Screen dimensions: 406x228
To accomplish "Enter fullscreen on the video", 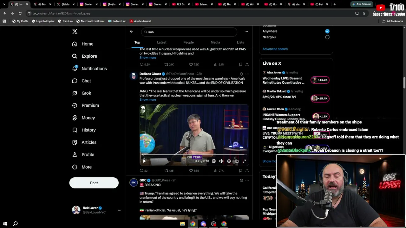I will [244, 161].
